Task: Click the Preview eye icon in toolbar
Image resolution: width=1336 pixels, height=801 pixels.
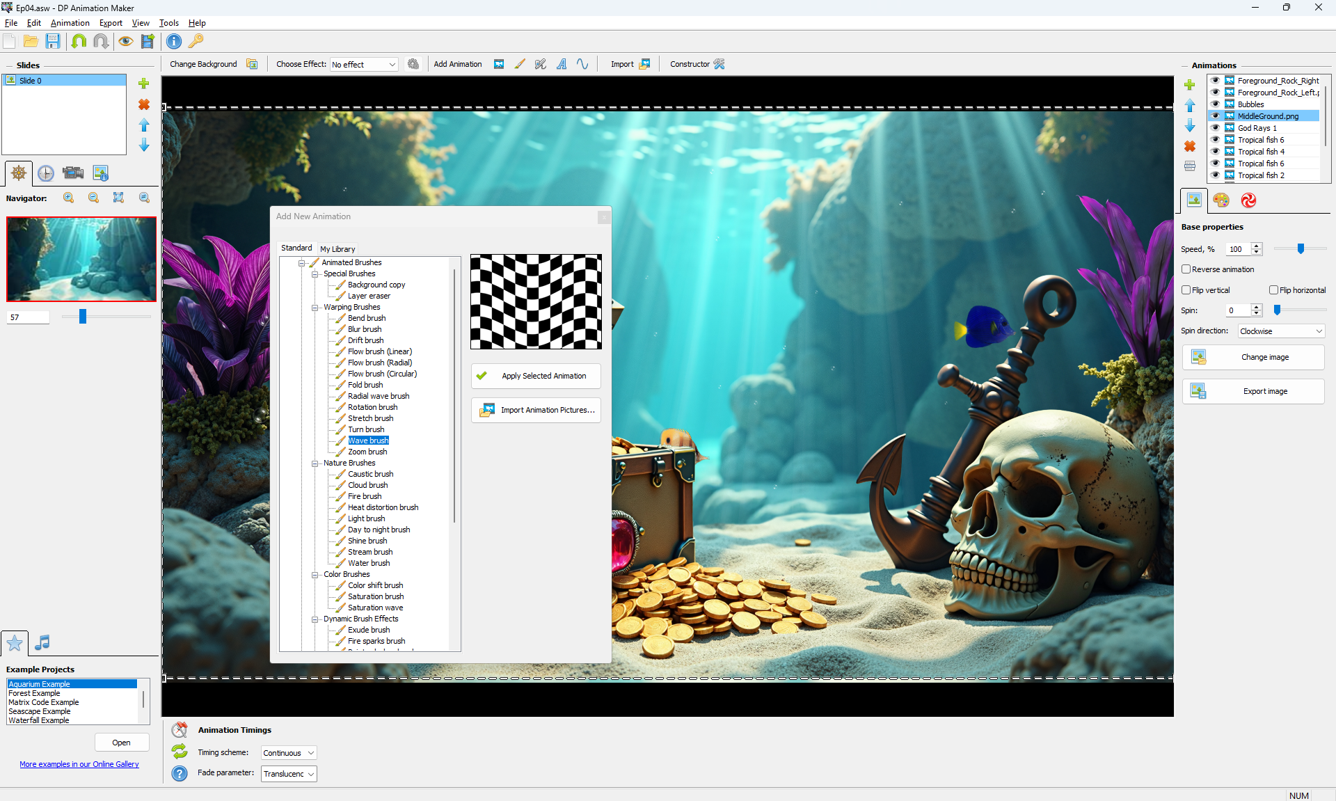Action: pyautogui.click(x=125, y=41)
